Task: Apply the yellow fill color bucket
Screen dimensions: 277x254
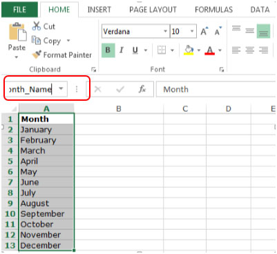Action: (189, 50)
